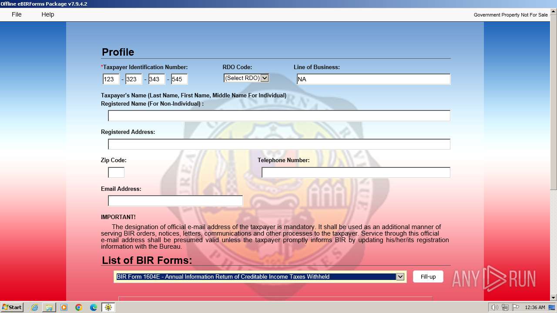Click the Zip Code field

coord(116,172)
